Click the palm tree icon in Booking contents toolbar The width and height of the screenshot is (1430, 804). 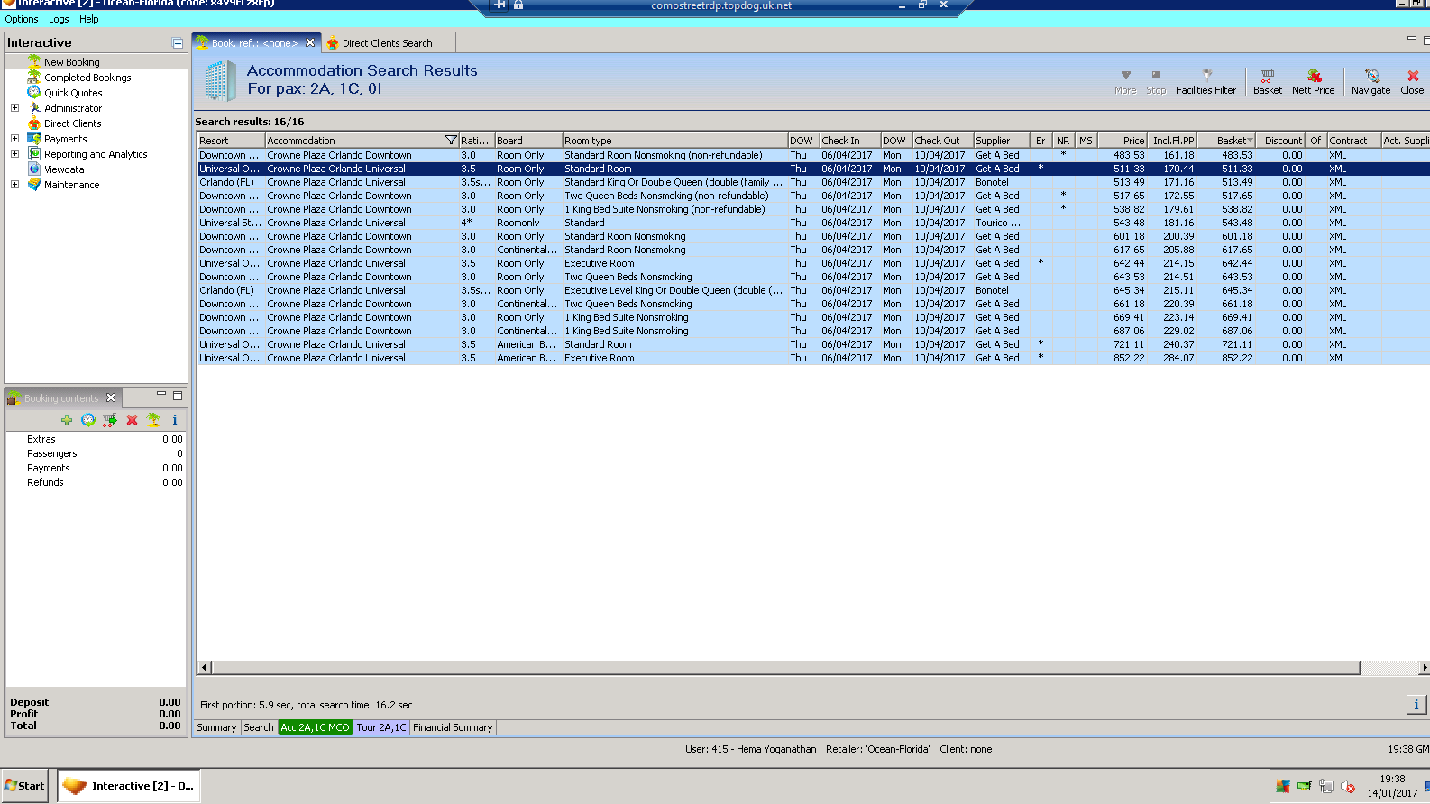click(x=153, y=420)
